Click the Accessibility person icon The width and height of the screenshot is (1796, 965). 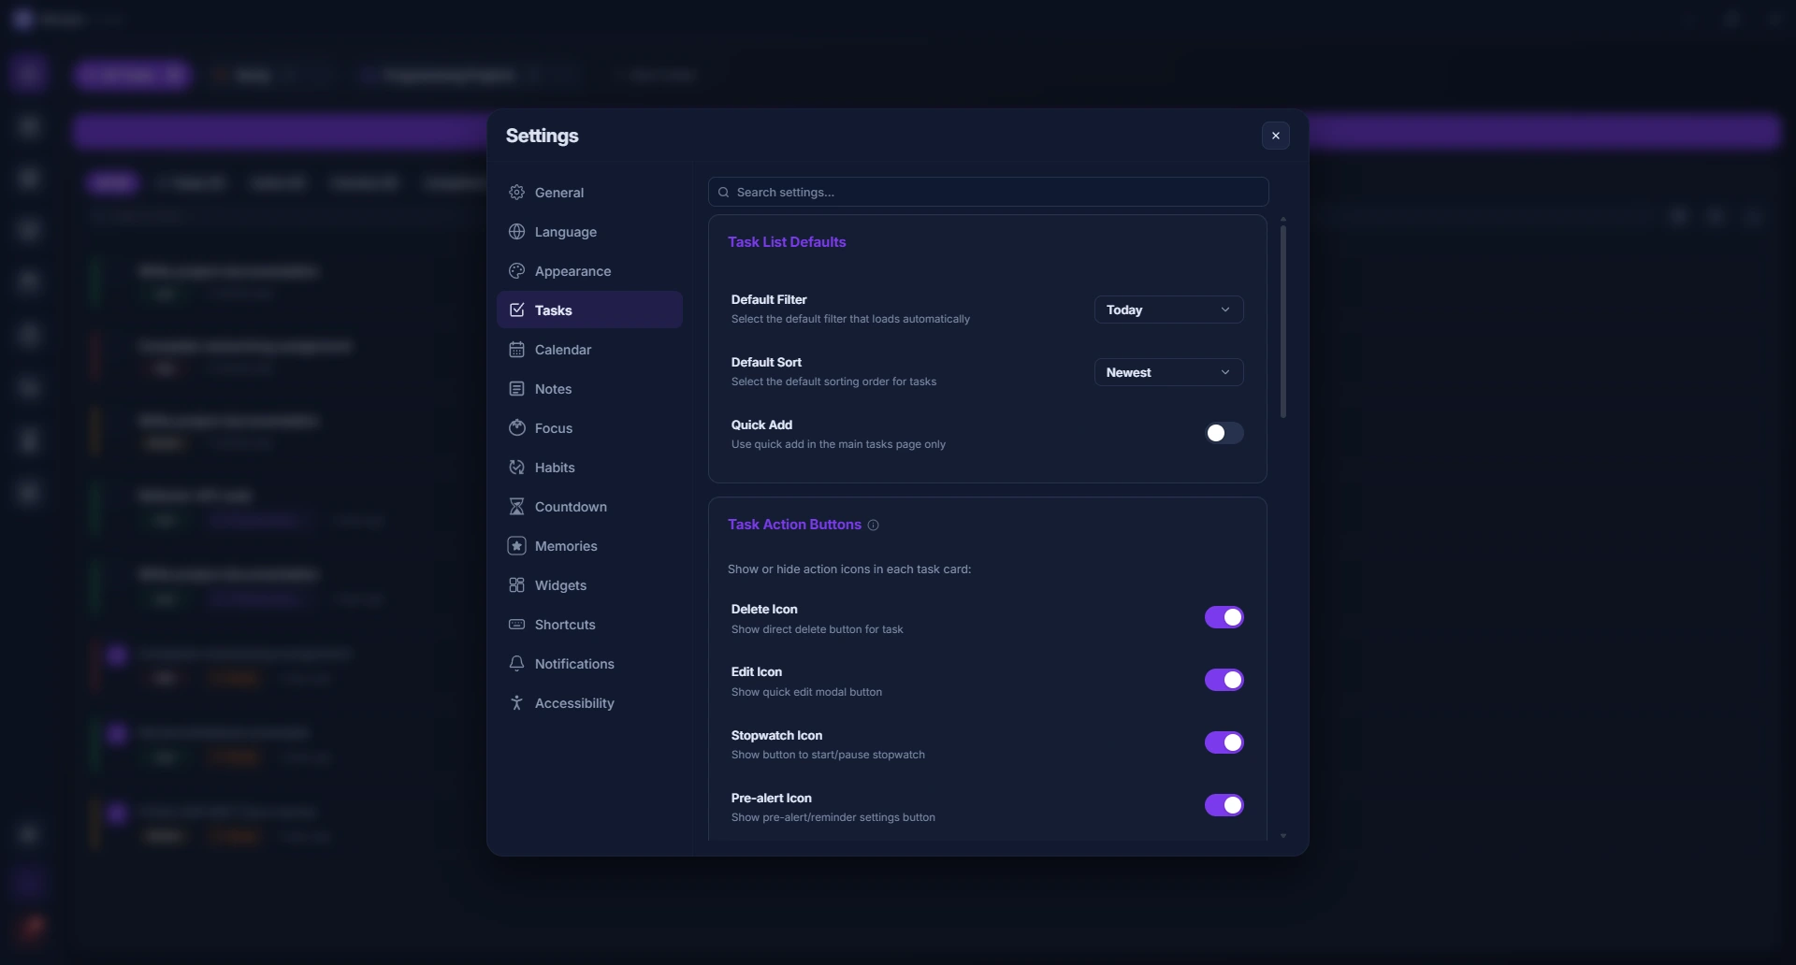tap(516, 703)
